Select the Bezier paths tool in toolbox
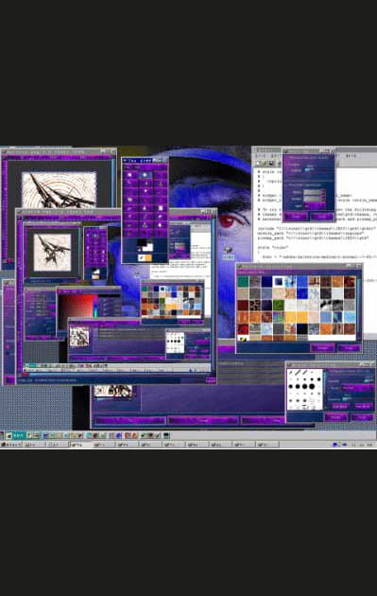The height and width of the screenshot is (596, 377). click(x=146, y=184)
